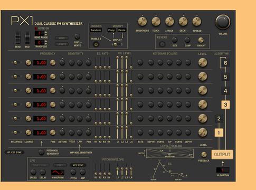The width and height of the screenshot is (256, 190).
Task: Select operator 6 in the algorithm diagram
Action: [x=225, y=63]
